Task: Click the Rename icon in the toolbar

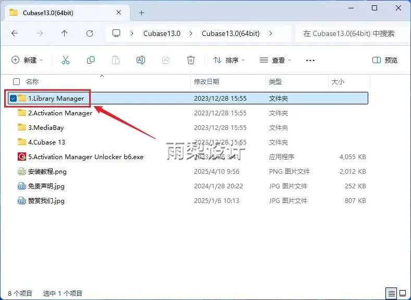Action: [141, 60]
